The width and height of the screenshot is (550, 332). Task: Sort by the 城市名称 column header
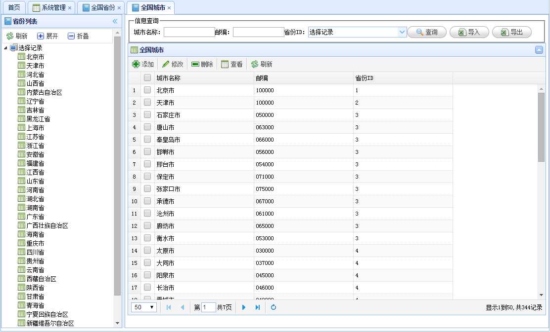tap(204, 78)
